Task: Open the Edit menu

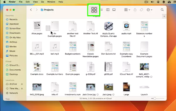Action: pyautogui.click(x=28, y=2)
